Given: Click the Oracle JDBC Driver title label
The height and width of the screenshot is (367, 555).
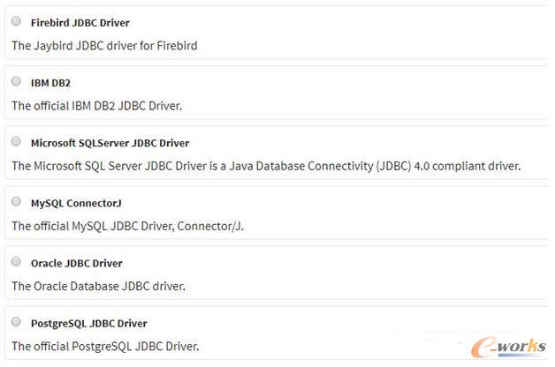Looking at the screenshot, I should pyautogui.click(x=77, y=264).
